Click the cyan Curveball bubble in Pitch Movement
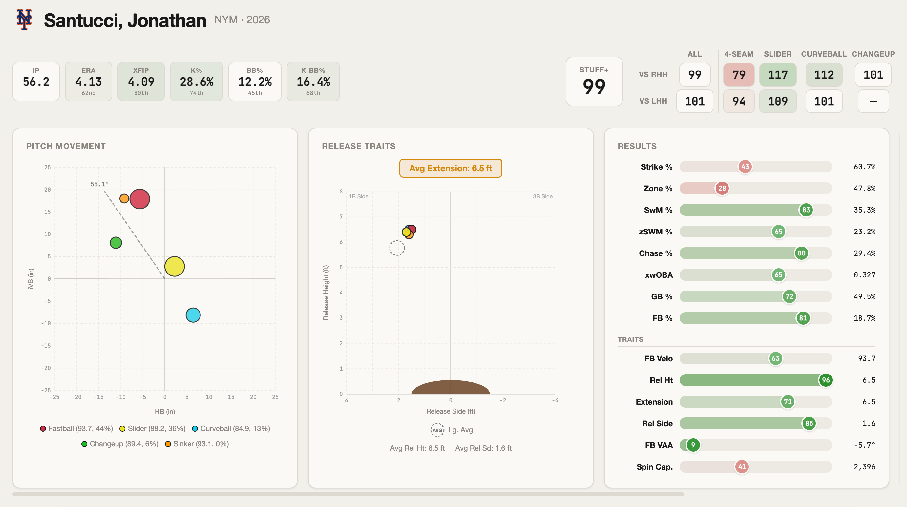The image size is (907, 507). click(x=193, y=315)
